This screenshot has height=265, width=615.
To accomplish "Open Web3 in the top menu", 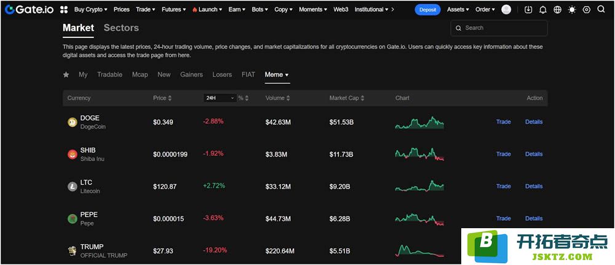I will pyautogui.click(x=341, y=9).
